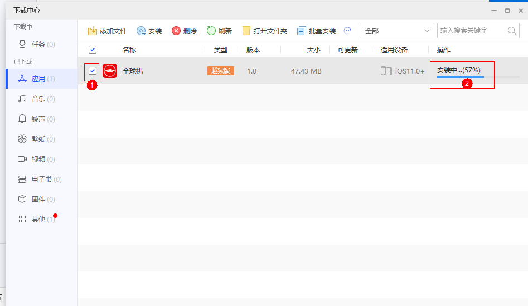
Task: Click the 批量安装 button label
Action: click(x=322, y=31)
